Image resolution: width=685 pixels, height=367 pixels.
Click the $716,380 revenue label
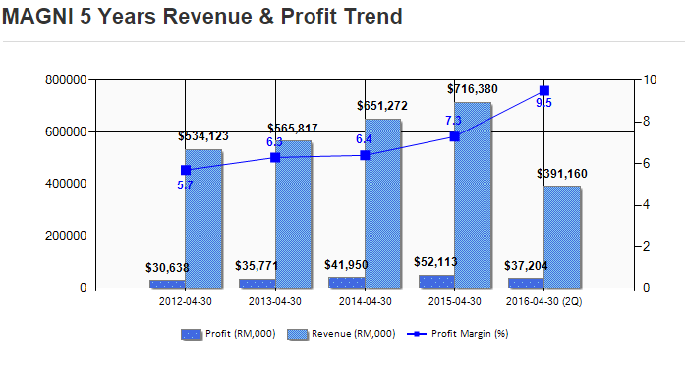point(473,89)
